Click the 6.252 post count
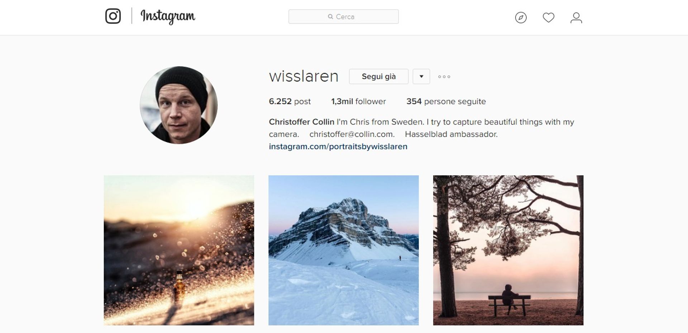688x333 pixels. [x=290, y=102]
